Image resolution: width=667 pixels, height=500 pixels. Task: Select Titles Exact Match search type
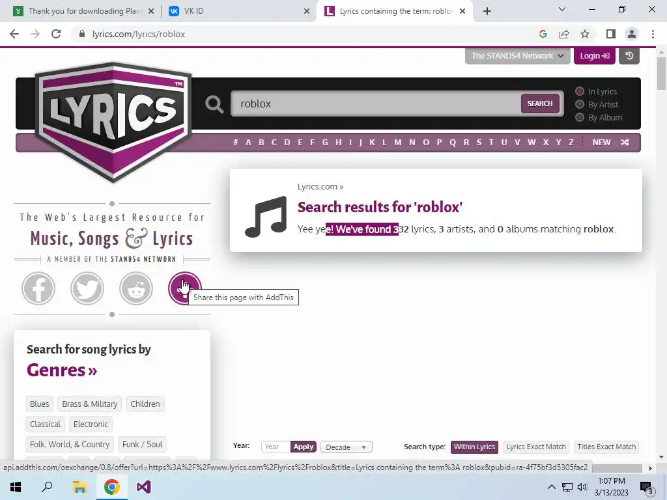tap(606, 447)
